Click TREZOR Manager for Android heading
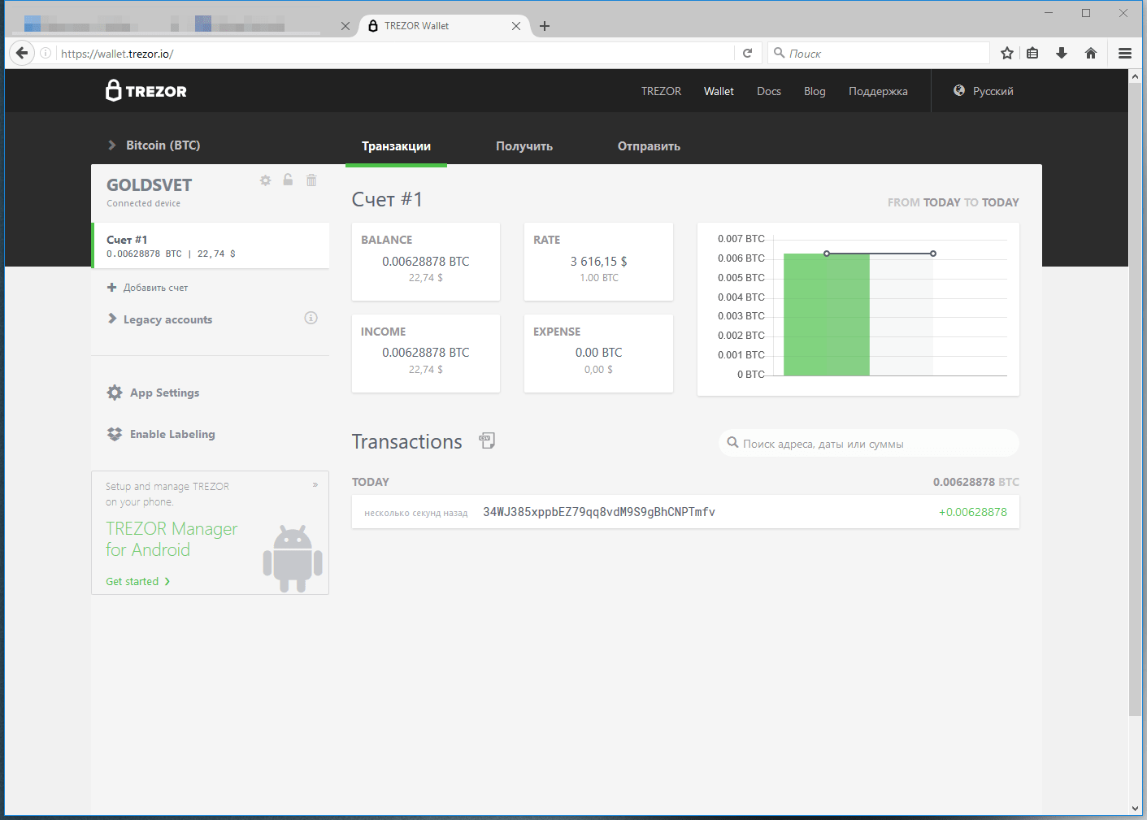1147x820 pixels. point(172,539)
